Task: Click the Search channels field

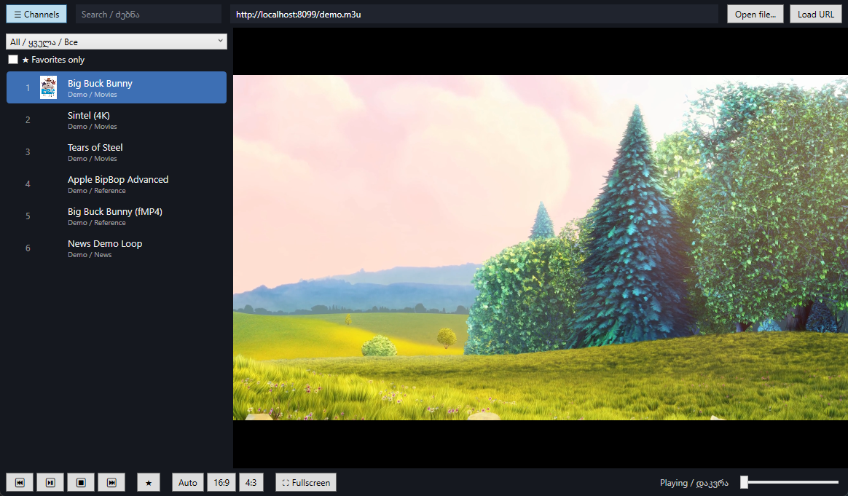Action: pyautogui.click(x=148, y=14)
